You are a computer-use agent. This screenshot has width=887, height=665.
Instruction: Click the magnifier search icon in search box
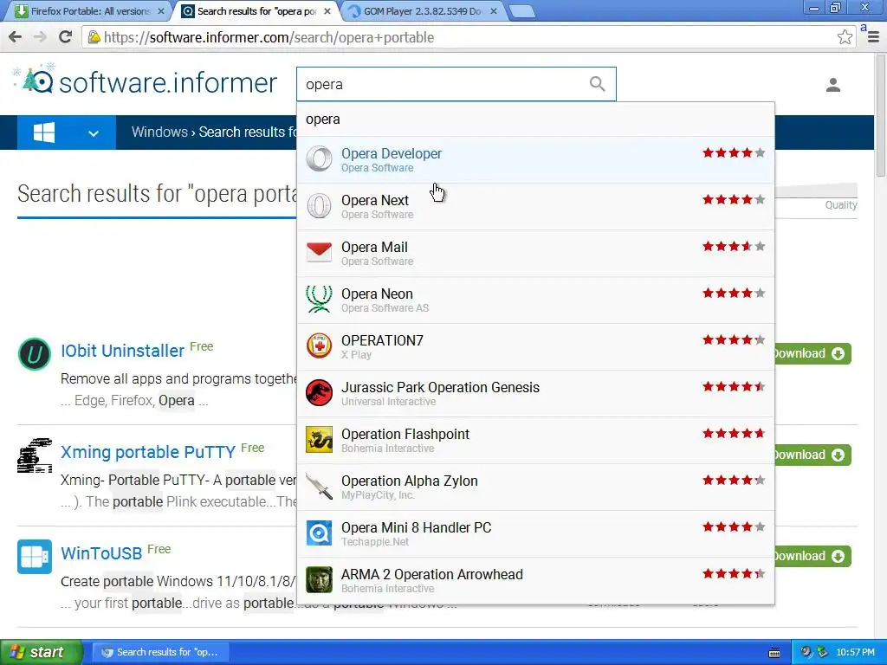[x=598, y=84]
